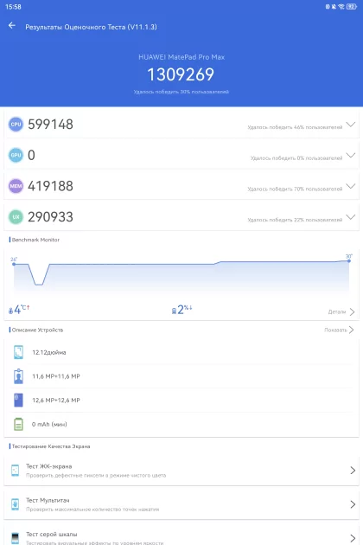Tap the Wi-Fi icon in status bar
Viewport: 363px width, 545px height.
[341, 7]
